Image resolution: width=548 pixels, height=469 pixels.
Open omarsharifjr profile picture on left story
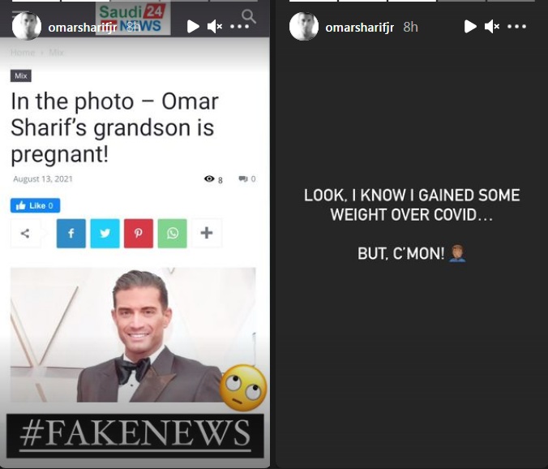coord(27,27)
